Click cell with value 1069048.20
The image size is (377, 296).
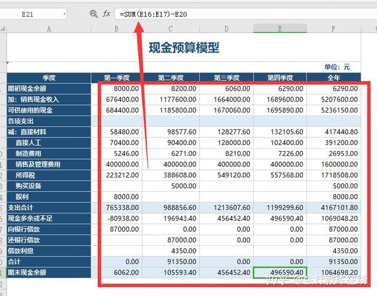tap(334, 219)
